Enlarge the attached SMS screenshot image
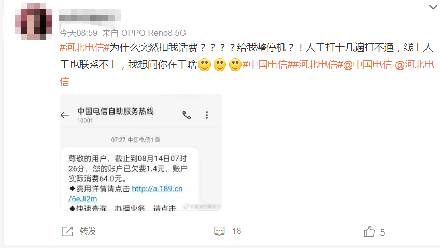The image size is (440, 248). (141, 152)
